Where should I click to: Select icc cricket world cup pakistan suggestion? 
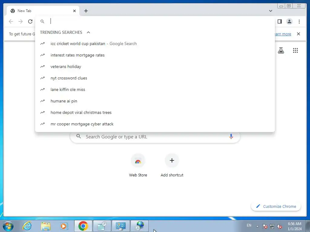coord(155,43)
